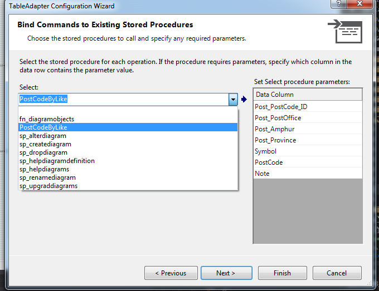The width and height of the screenshot is (379, 291).
Task: Pick sp_helpdiagramdefinition from the list
Action: 57,161
